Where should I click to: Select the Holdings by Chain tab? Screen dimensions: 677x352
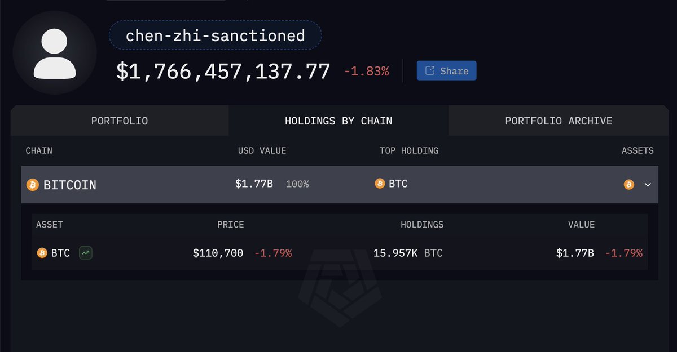click(338, 121)
